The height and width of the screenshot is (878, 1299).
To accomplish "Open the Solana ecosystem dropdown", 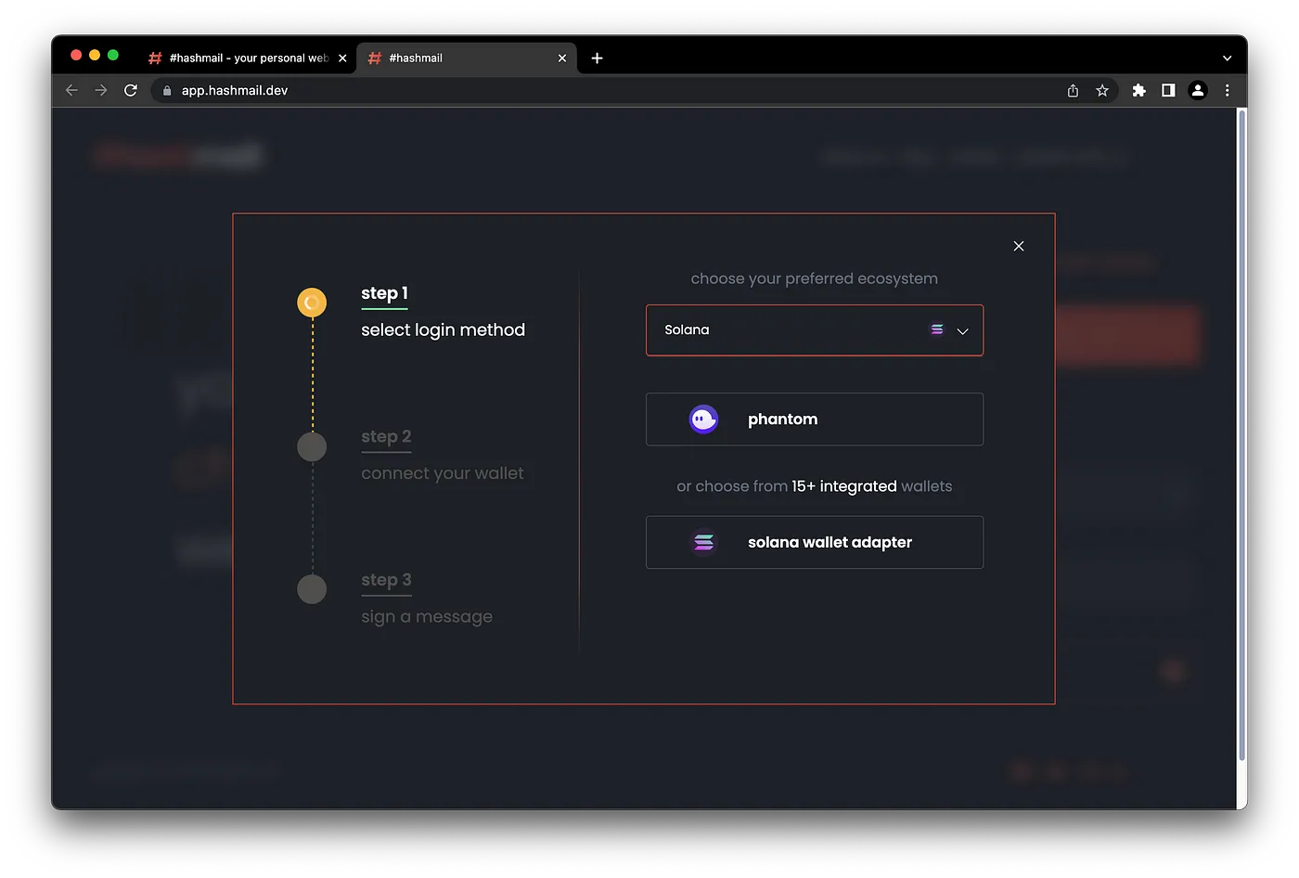I will coord(815,330).
